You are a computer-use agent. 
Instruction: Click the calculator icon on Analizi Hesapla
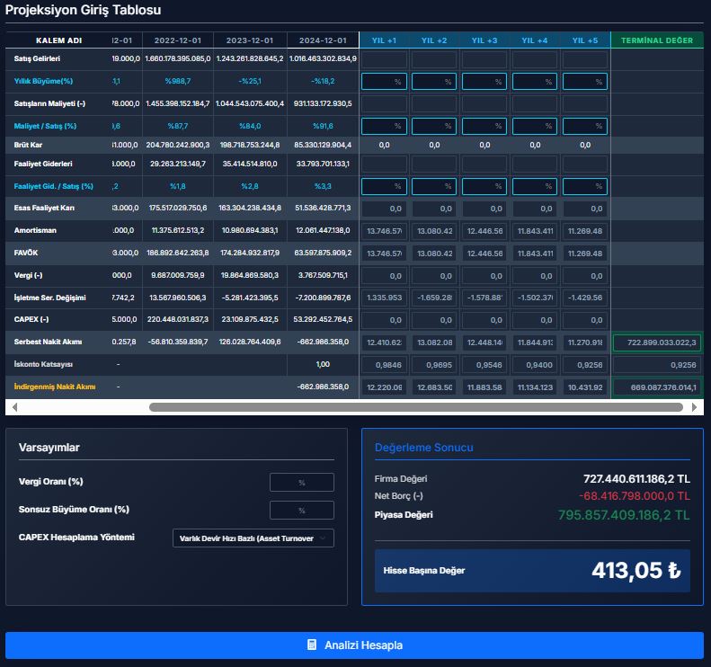[x=312, y=645]
